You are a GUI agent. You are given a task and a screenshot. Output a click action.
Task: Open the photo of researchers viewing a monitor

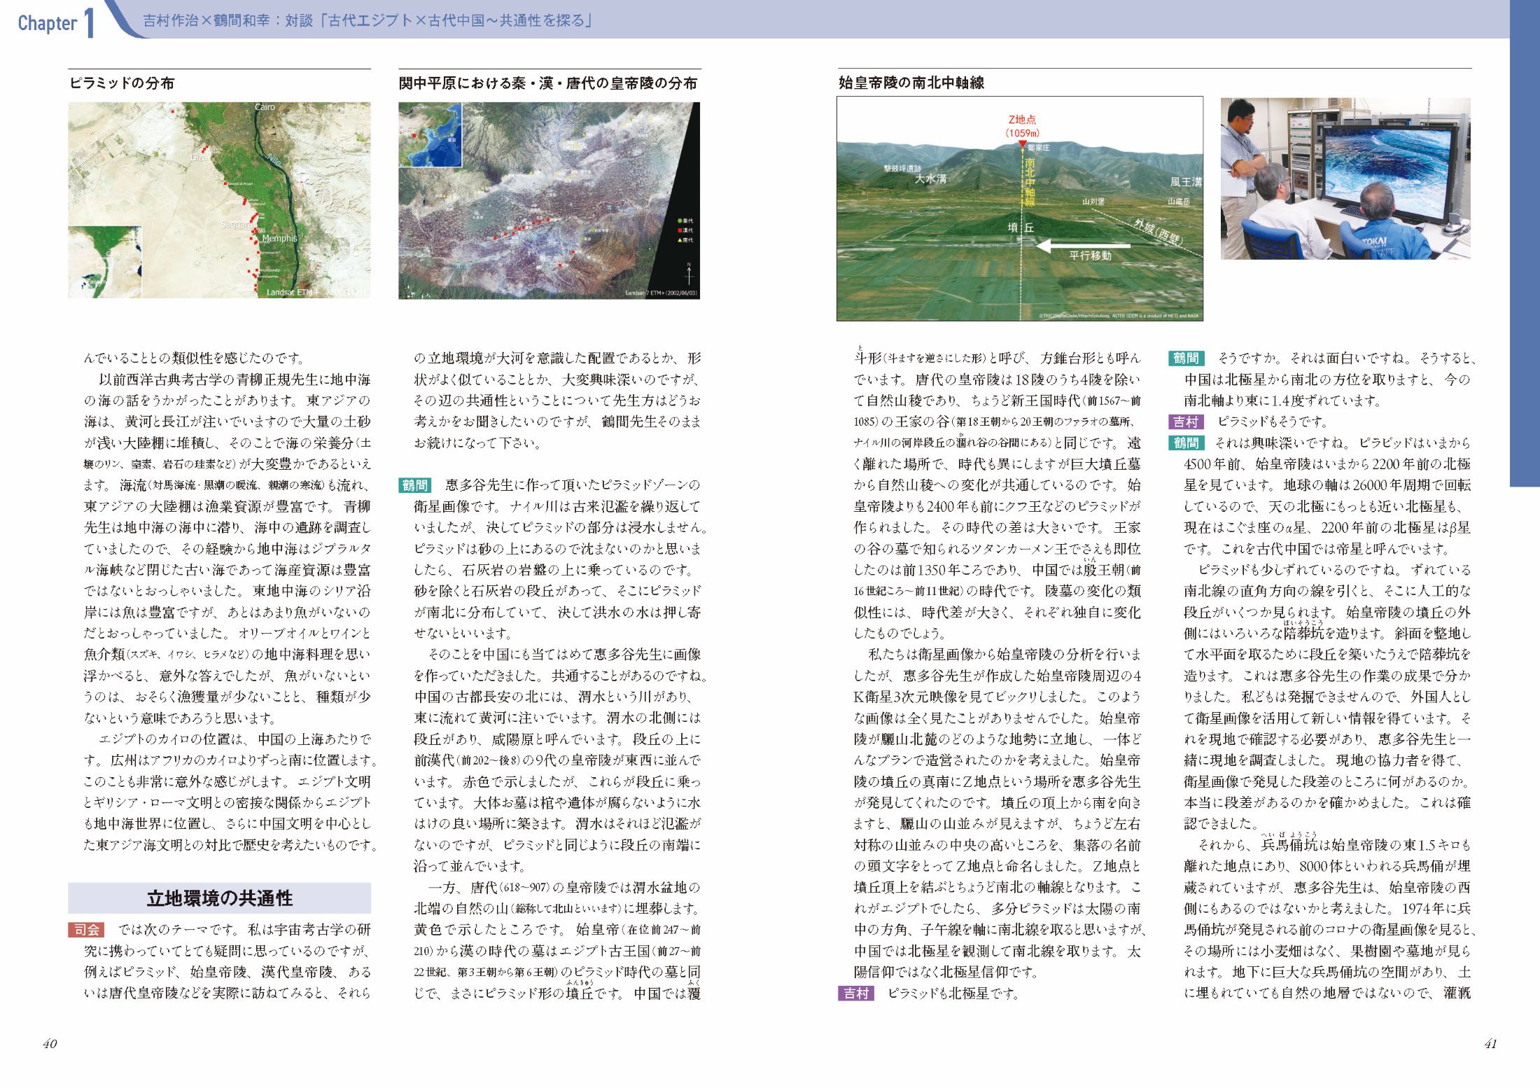pyautogui.click(x=1345, y=179)
